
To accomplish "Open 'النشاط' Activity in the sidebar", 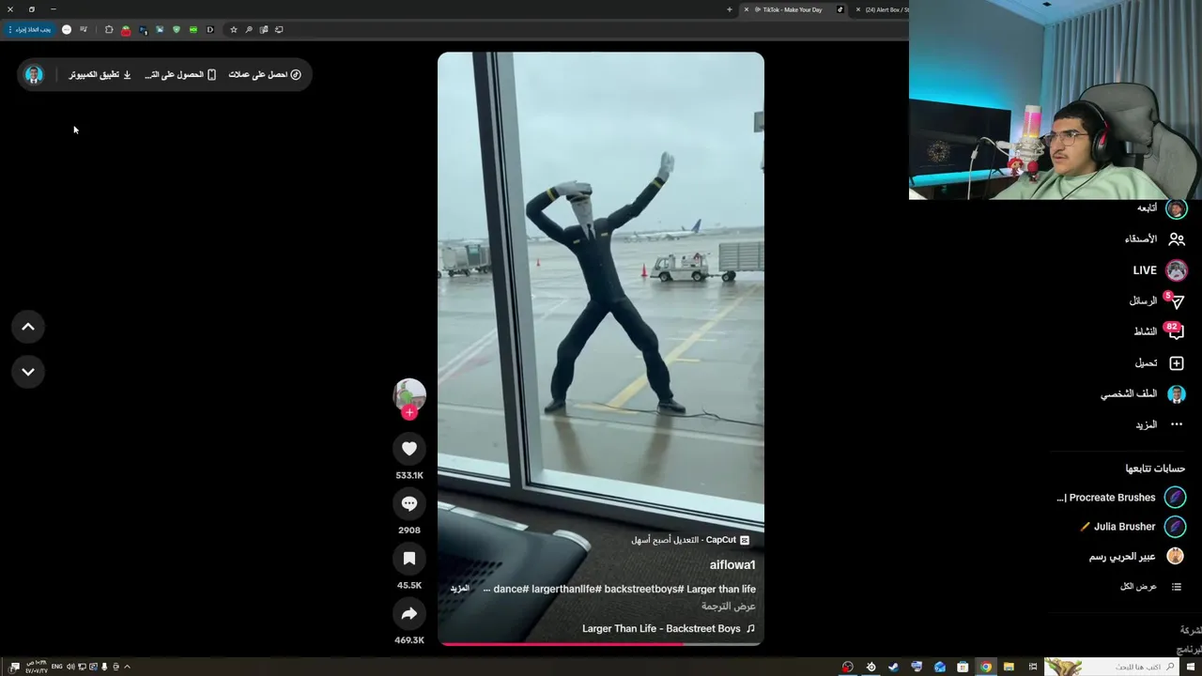I will coord(1159,331).
